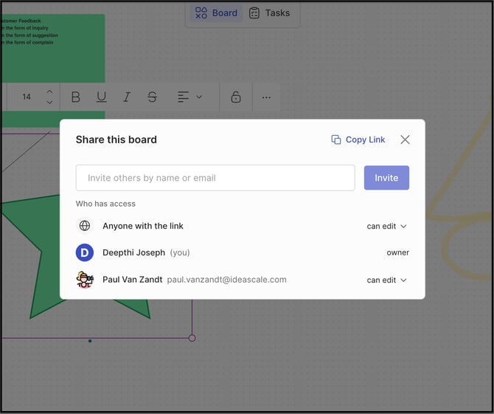Switch to the Board tab
This screenshot has width=494, height=414.
(x=216, y=13)
